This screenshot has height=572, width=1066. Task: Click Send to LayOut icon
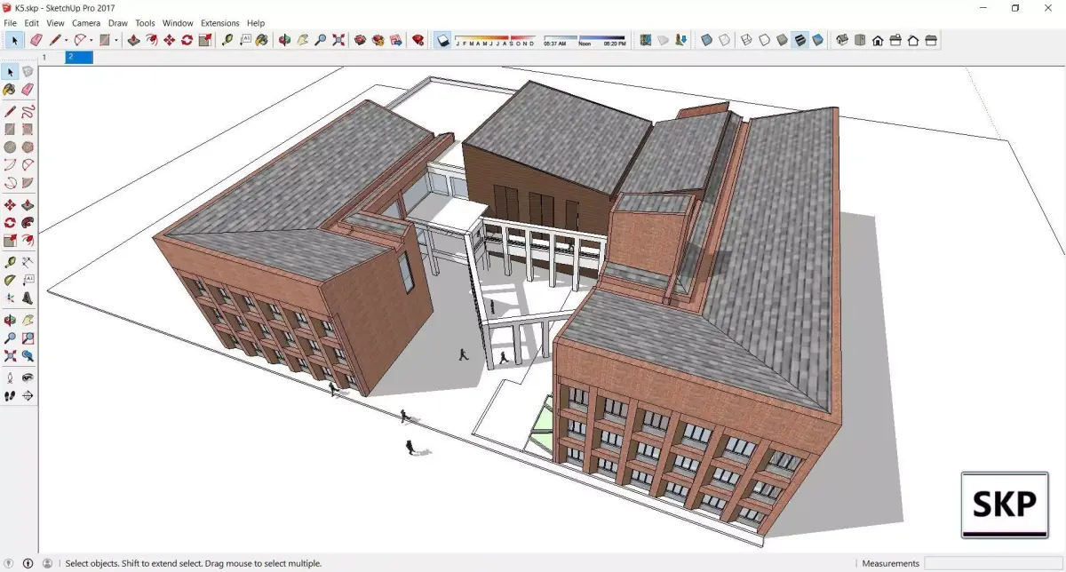pos(395,40)
